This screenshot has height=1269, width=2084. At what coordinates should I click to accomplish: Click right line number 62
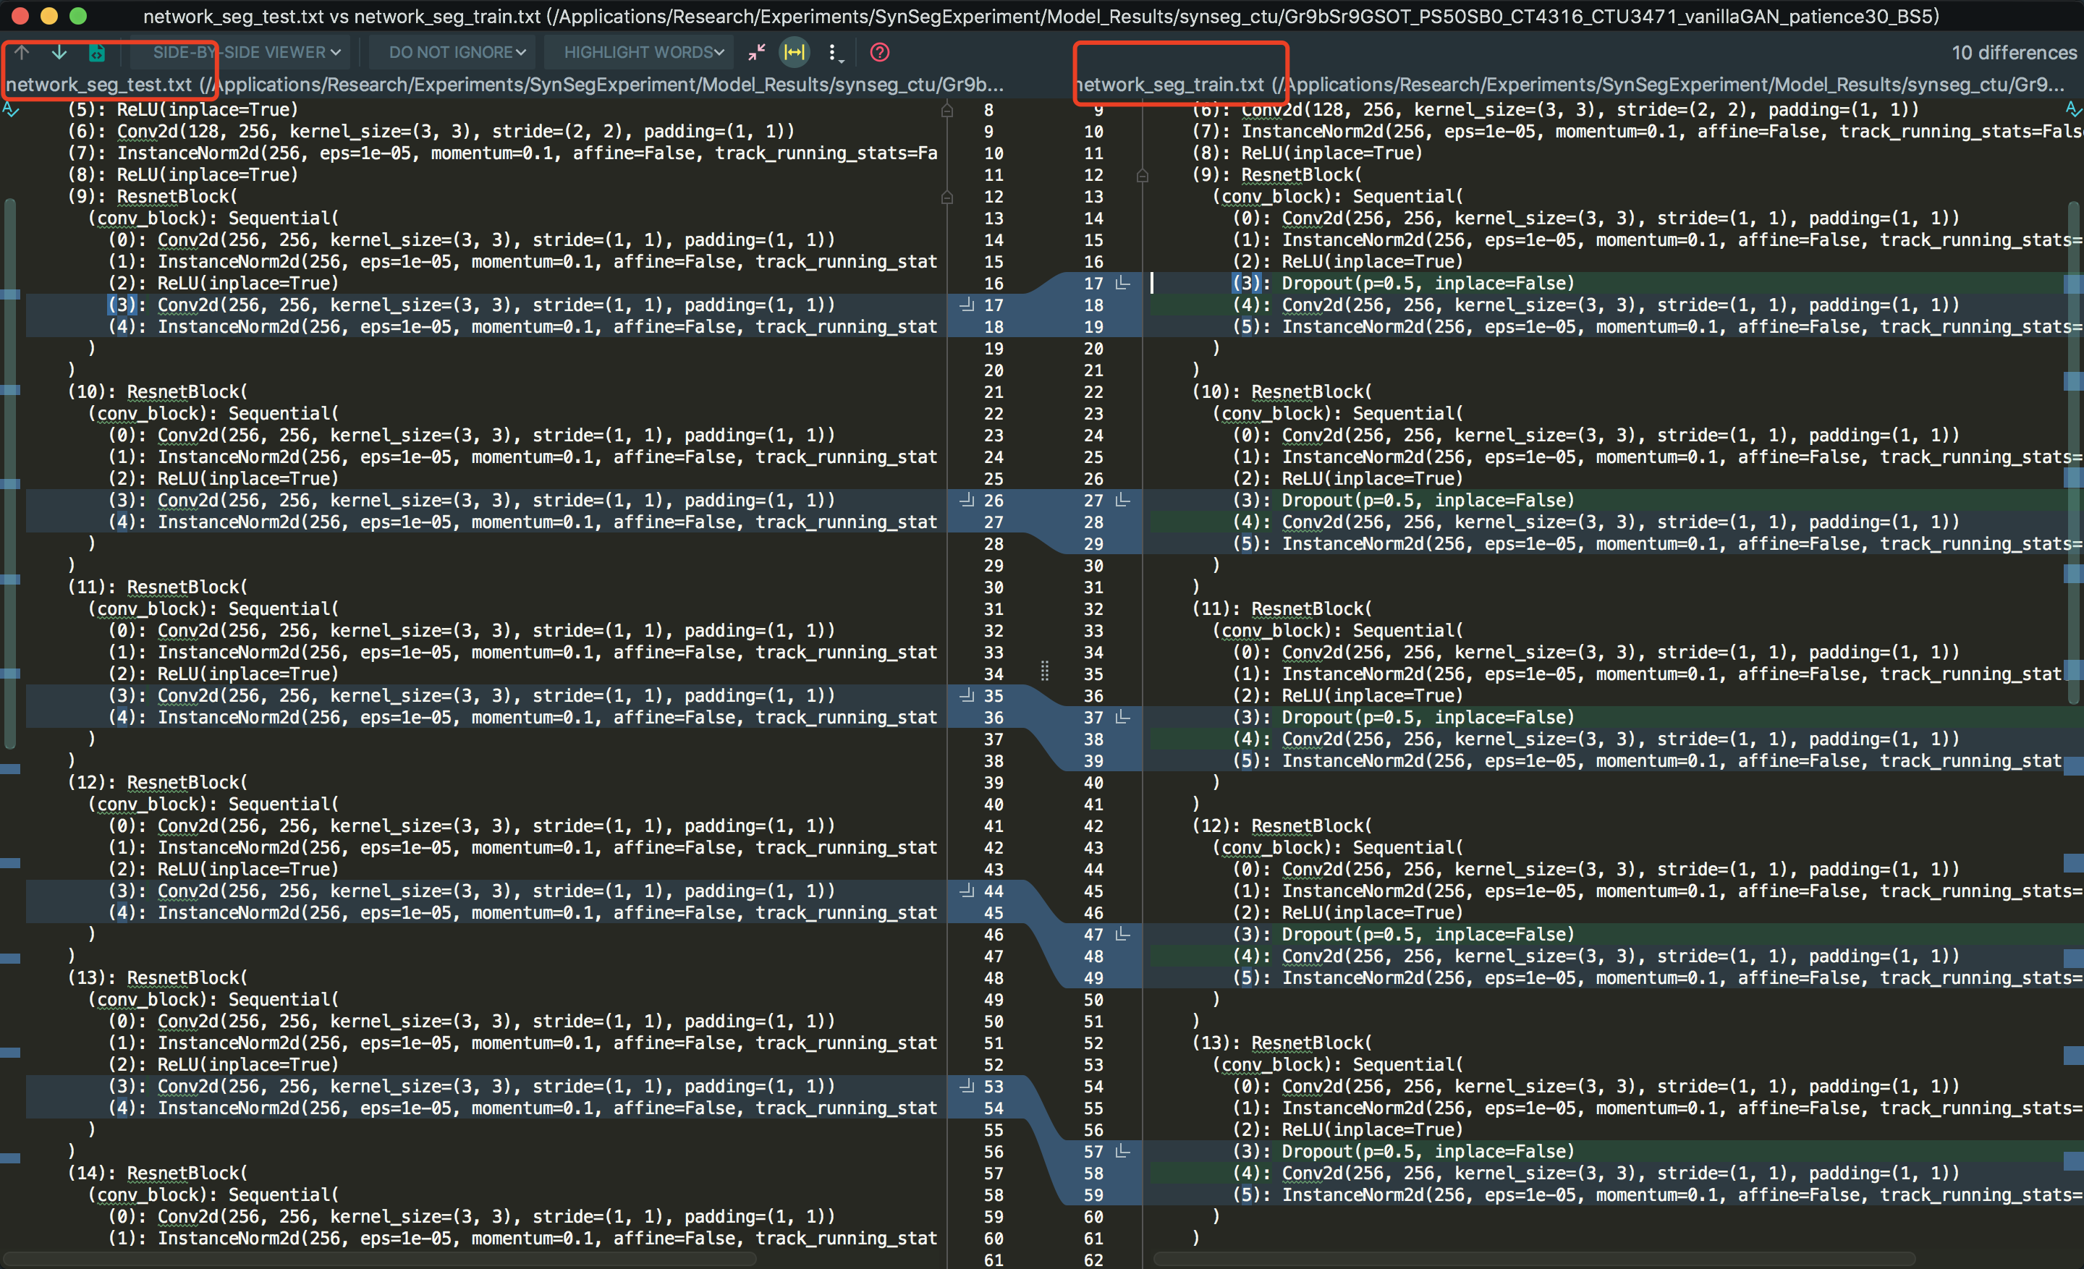[1093, 1260]
